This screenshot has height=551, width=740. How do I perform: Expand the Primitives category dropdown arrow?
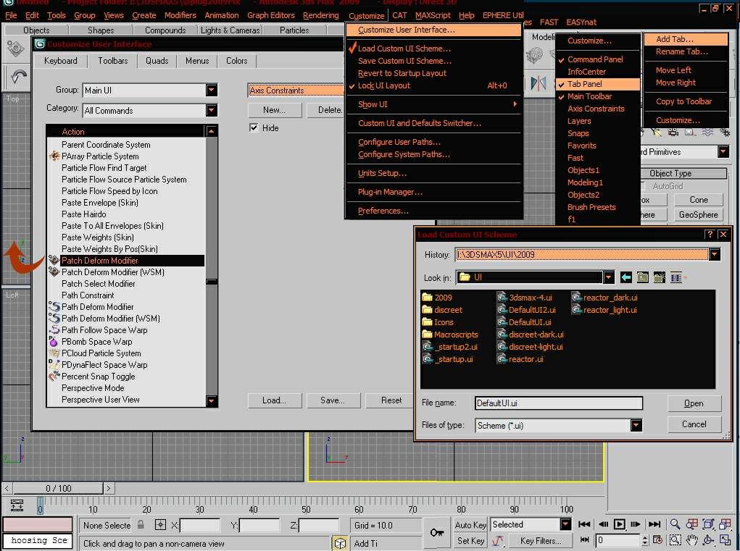point(723,152)
